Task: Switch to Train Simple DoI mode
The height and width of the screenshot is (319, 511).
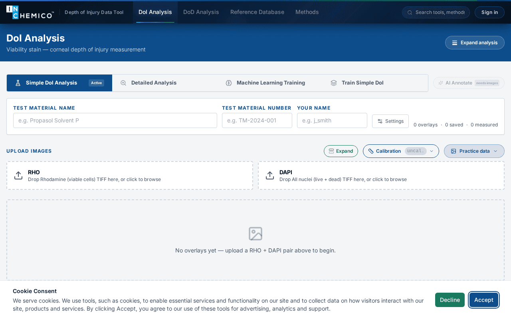Action: 375,83
